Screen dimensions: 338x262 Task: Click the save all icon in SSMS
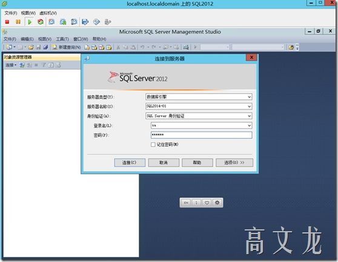click(45, 47)
